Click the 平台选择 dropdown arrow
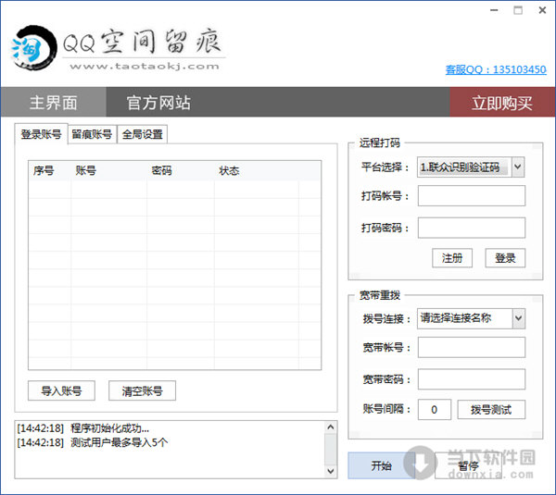 click(x=518, y=167)
